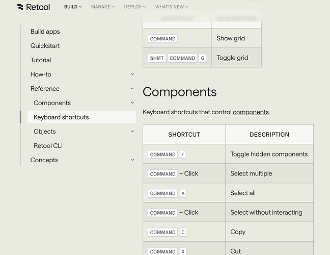
Task: Click the SHIFT key badge
Action: 157,58
